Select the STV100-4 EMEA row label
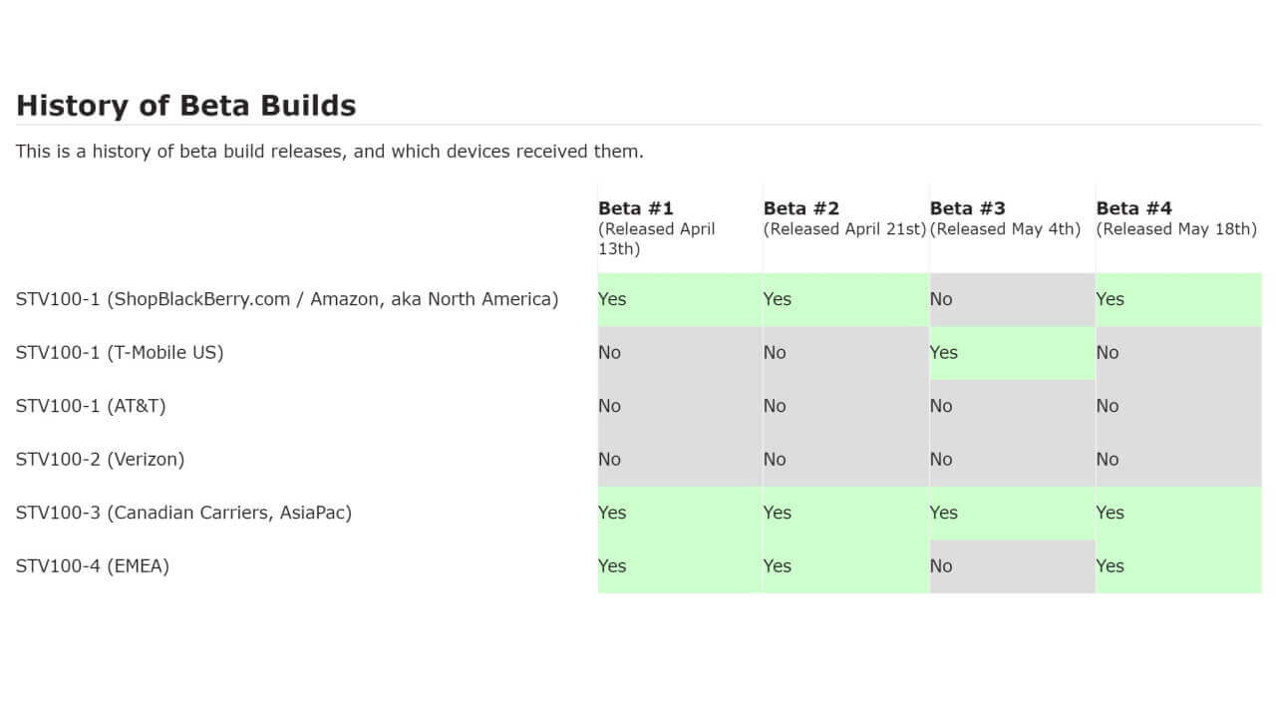The width and height of the screenshot is (1276, 718). tap(93, 566)
